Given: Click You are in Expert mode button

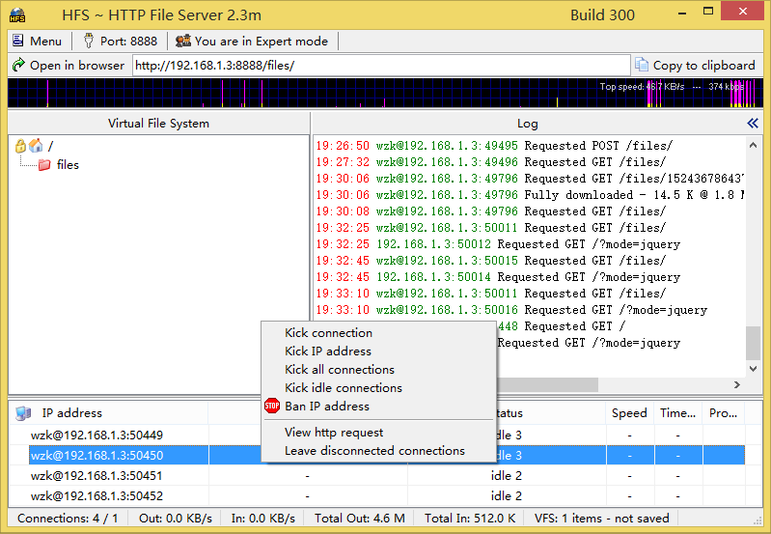Looking at the screenshot, I should tap(253, 41).
